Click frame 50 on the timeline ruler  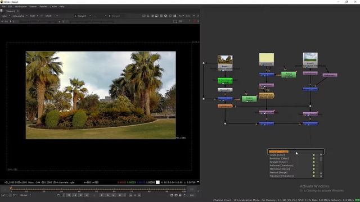[x=96, y=190]
